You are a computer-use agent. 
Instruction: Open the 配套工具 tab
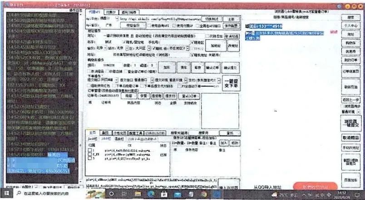[136, 133]
